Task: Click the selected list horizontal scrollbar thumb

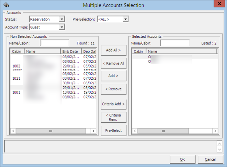Action: 163,131
